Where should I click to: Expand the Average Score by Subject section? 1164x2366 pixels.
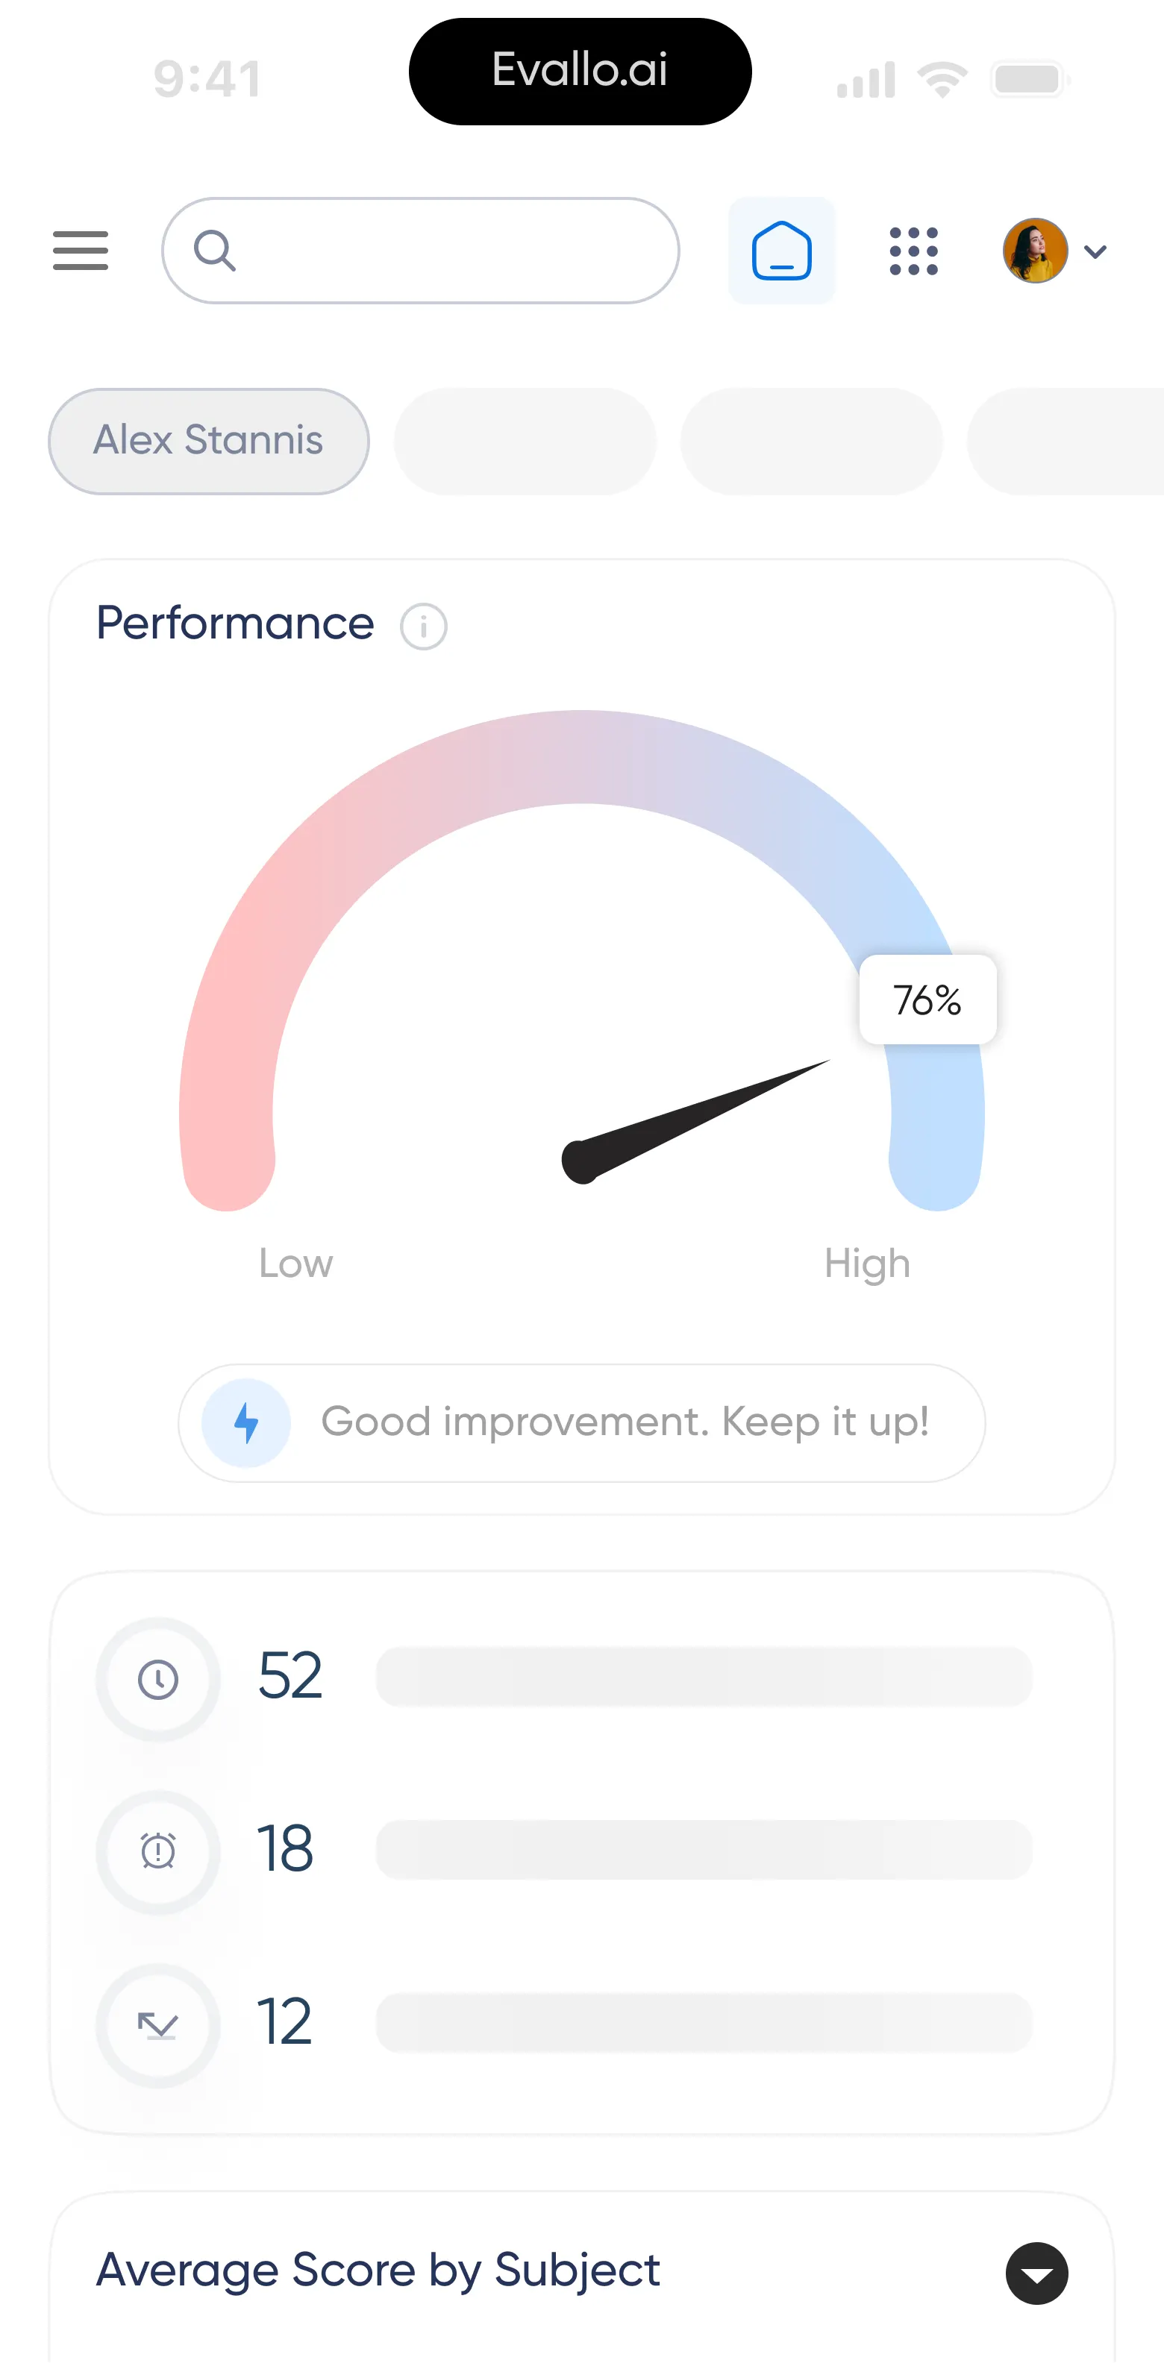[1036, 2274]
